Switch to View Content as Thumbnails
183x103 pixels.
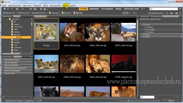click(x=170, y=101)
